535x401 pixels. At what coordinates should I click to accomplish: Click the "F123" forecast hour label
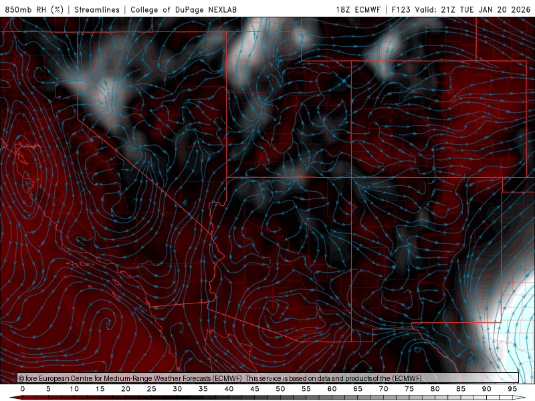[x=401, y=9]
